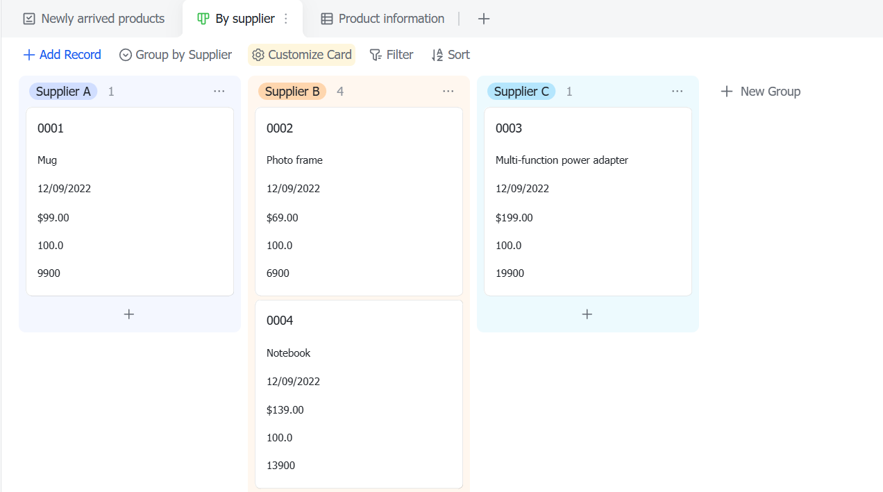Click the Photo frame product name
This screenshot has height=492, width=883.
click(x=294, y=160)
